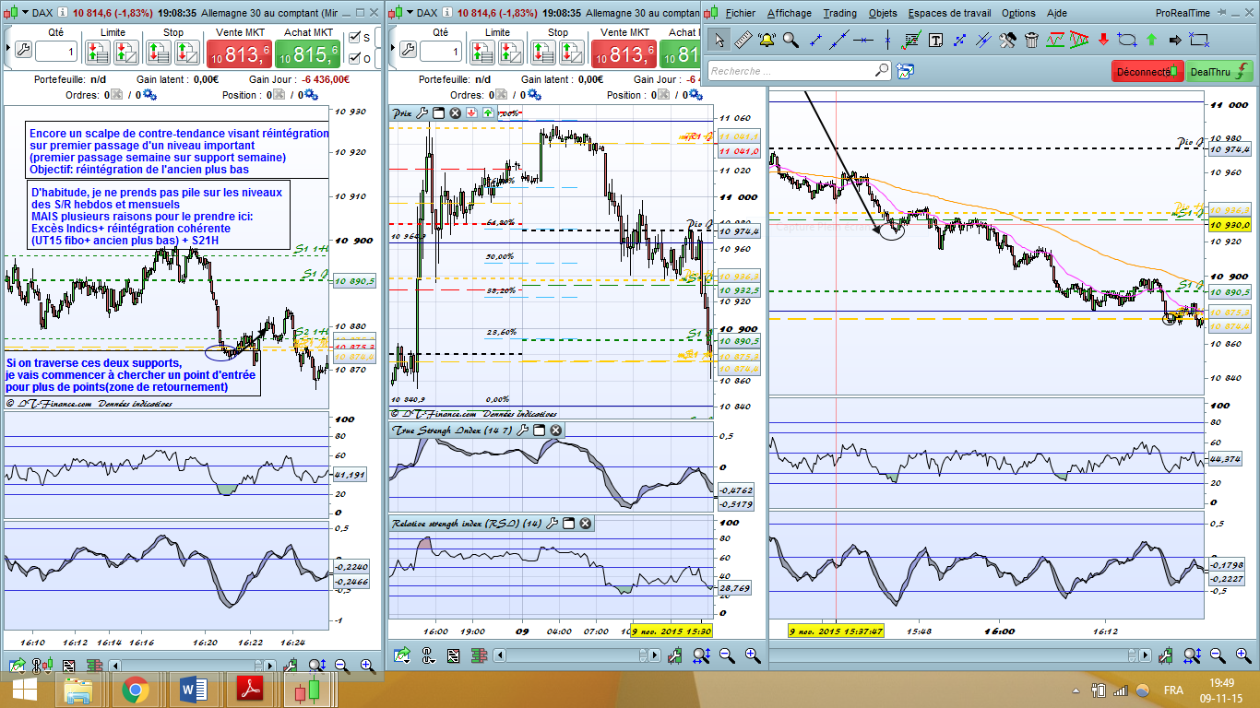This screenshot has width=1260, height=708.
Task: Toggle the S checkbox in left order panel
Action: [x=354, y=38]
